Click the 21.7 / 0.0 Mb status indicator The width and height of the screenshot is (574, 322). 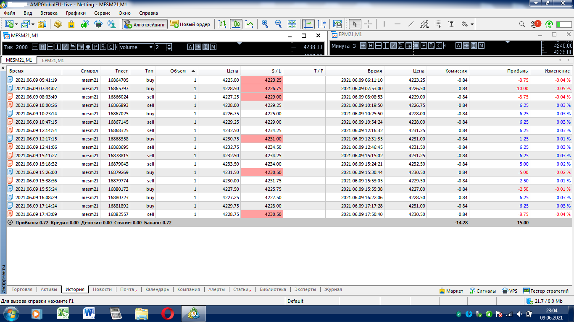(545, 301)
